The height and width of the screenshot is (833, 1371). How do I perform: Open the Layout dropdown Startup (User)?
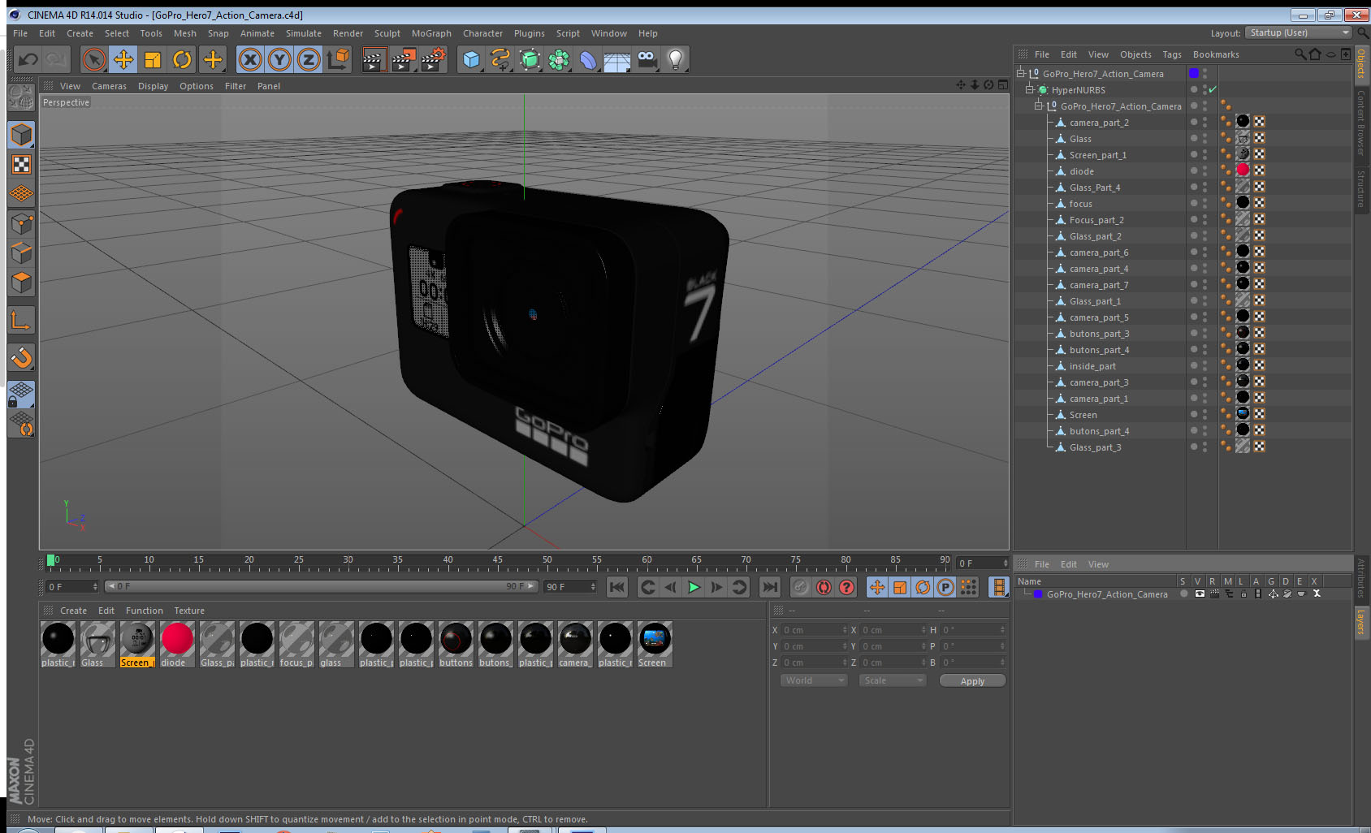pyautogui.click(x=1299, y=32)
